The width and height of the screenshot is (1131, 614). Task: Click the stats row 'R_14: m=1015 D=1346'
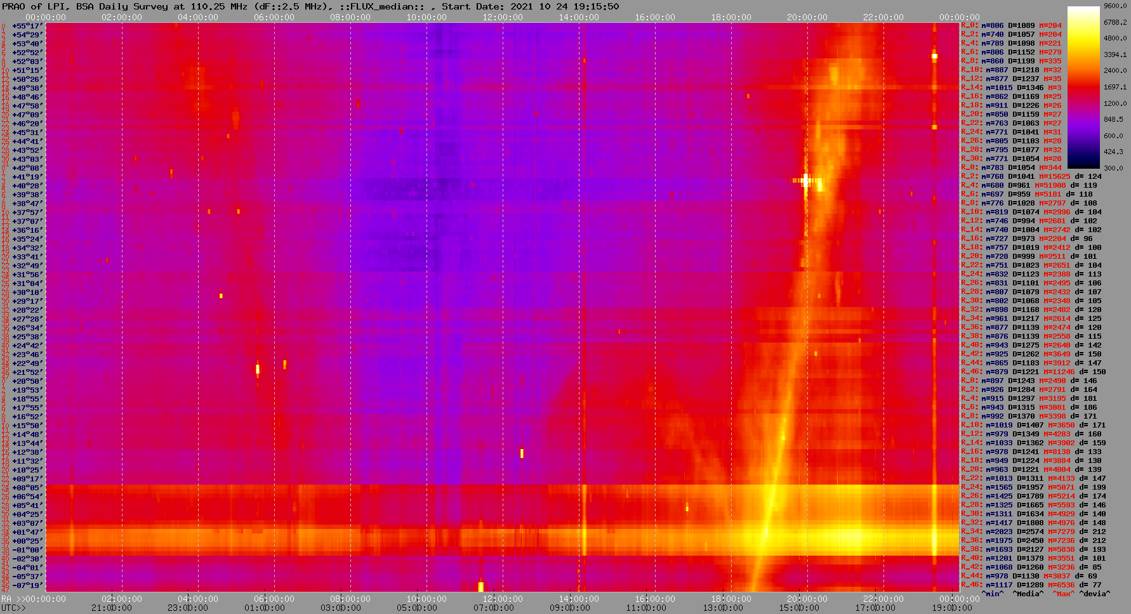pos(1011,88)
